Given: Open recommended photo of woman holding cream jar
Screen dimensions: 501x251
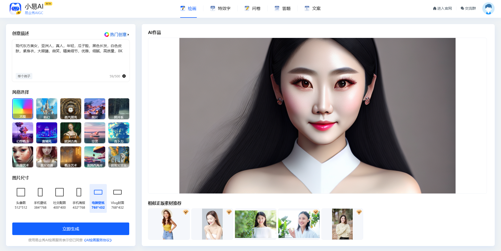Looking at the screenshot, I should coord(299,224).
